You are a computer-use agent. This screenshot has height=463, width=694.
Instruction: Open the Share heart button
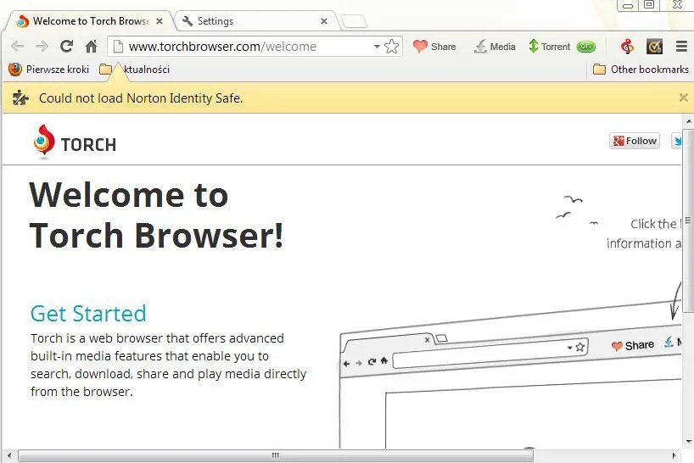pyautogui.click(x=434, y=47)
